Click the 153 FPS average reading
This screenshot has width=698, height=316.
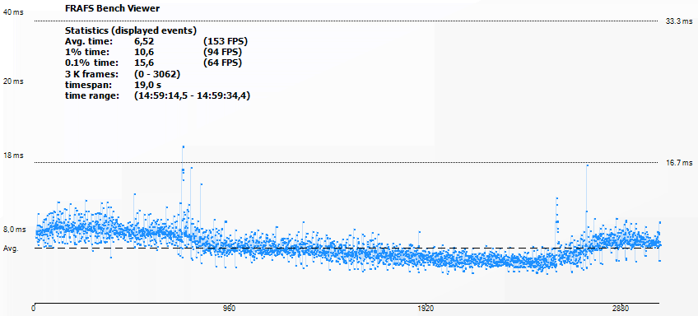click(x=225, y=41)
